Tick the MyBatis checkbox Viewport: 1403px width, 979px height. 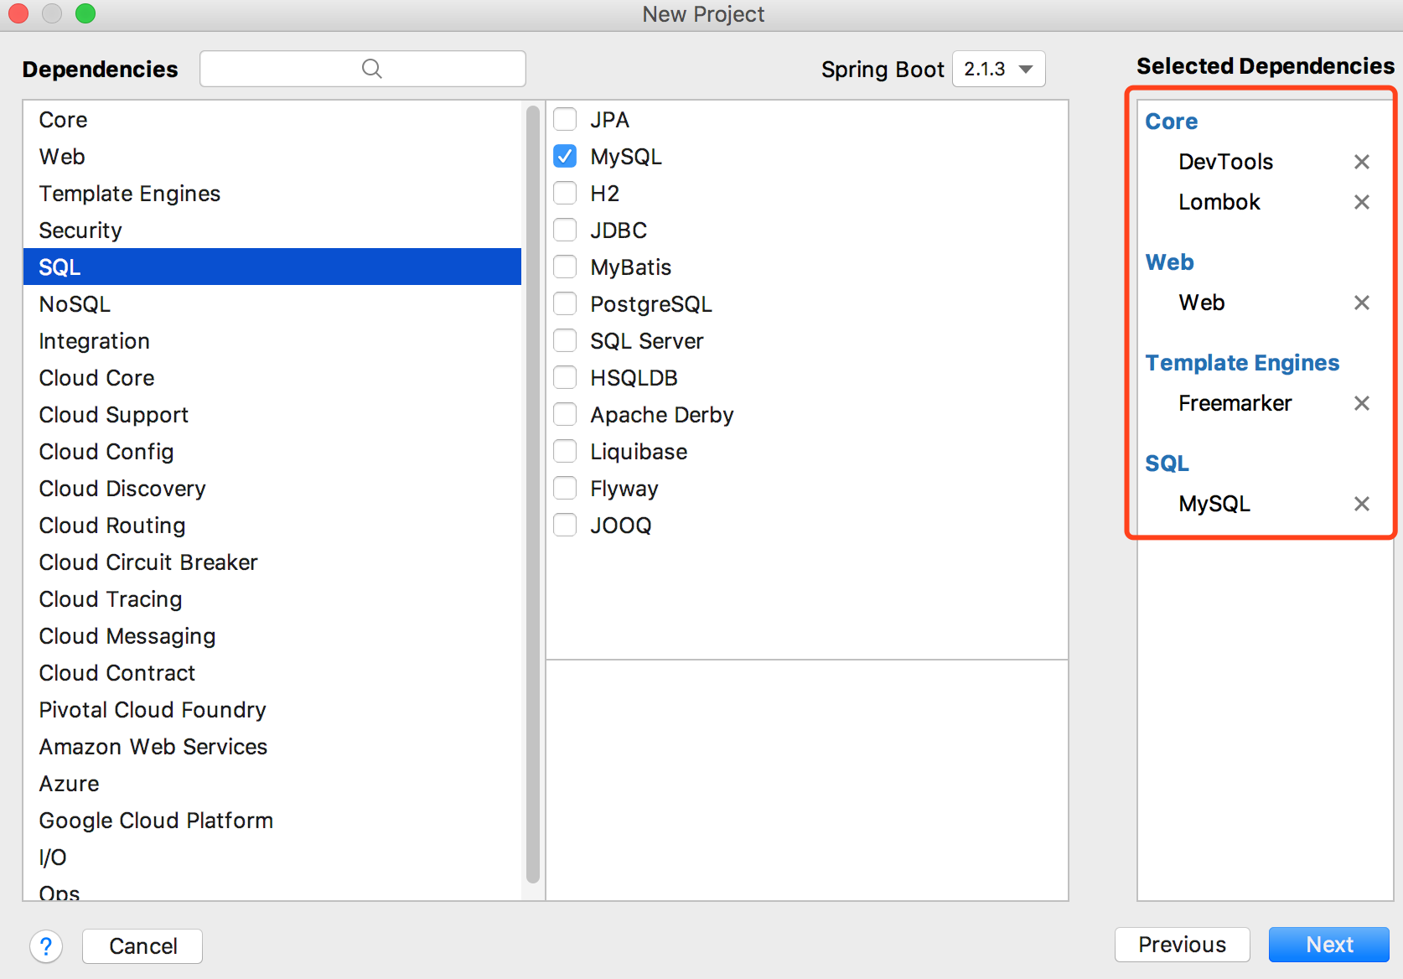(565, 267)
